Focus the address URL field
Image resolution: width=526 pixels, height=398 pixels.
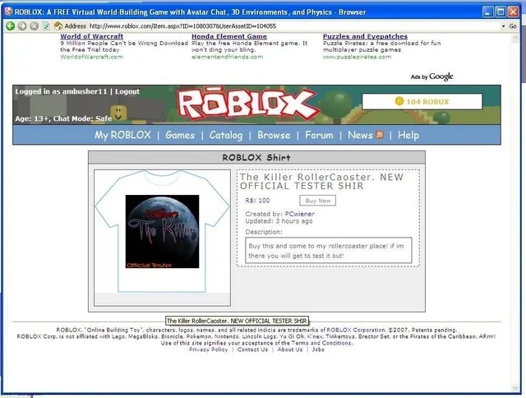[293, 26]
